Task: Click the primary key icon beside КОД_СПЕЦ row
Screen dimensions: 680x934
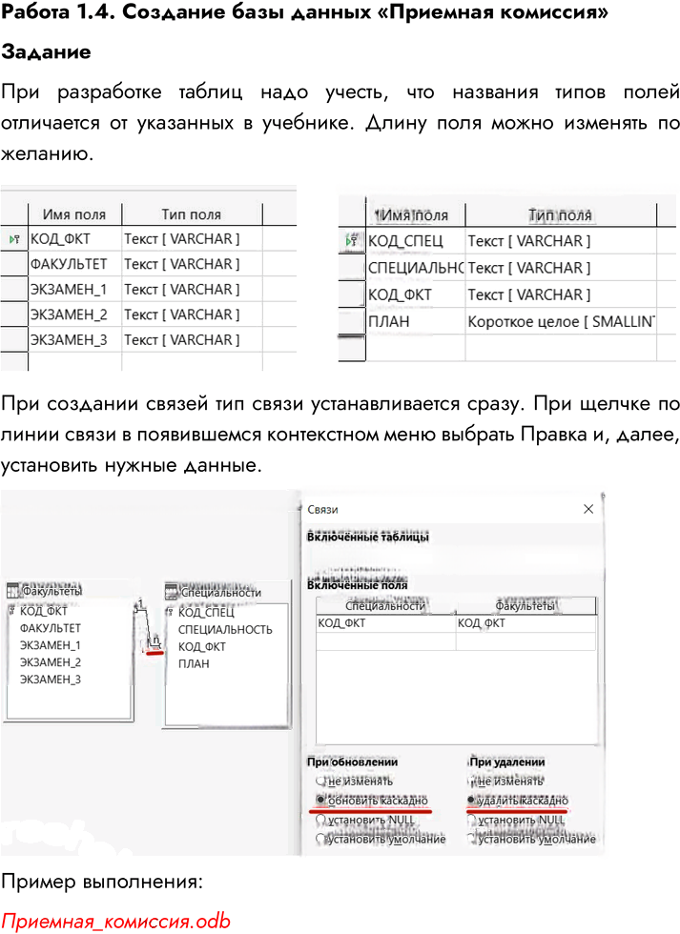Action: (x=352, y=240)
